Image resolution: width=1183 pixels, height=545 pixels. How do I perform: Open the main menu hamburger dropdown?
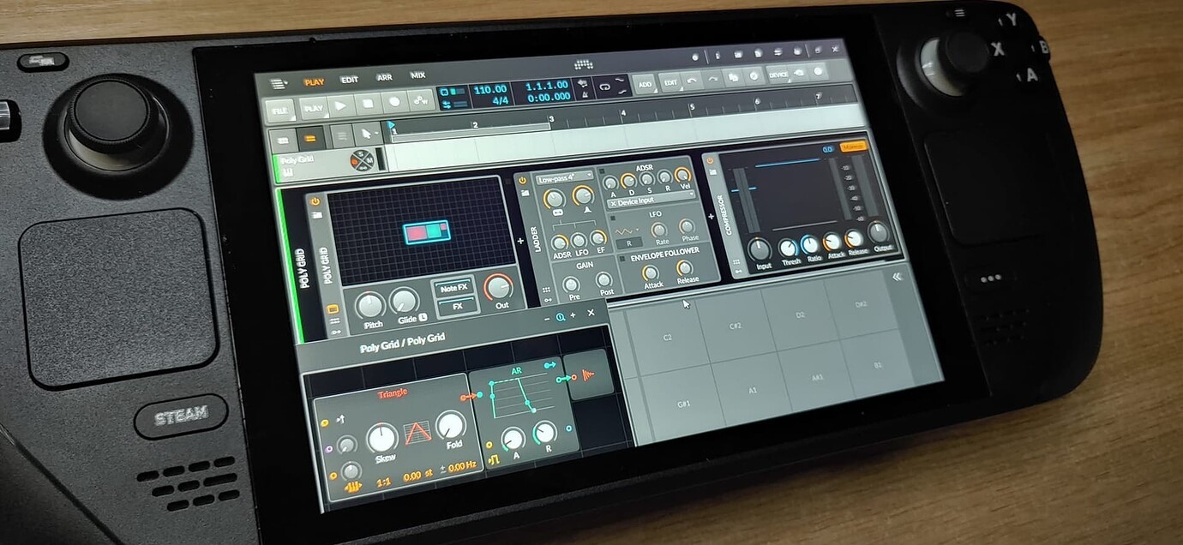pos(279,84)
